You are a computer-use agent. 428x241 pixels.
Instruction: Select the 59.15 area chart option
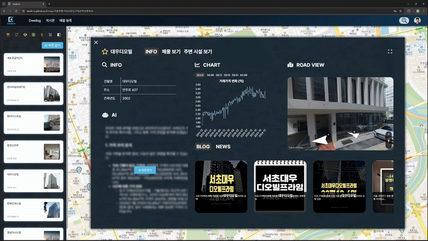[227, 75]
